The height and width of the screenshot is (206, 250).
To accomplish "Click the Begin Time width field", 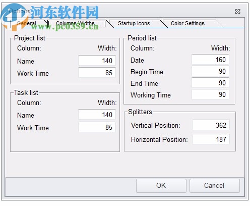I will pyautogui.click(x=210, y=71).
